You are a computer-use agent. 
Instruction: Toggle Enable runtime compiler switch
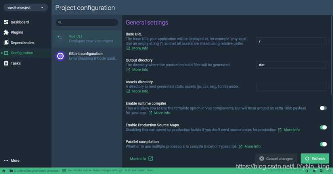click(323, 108)
